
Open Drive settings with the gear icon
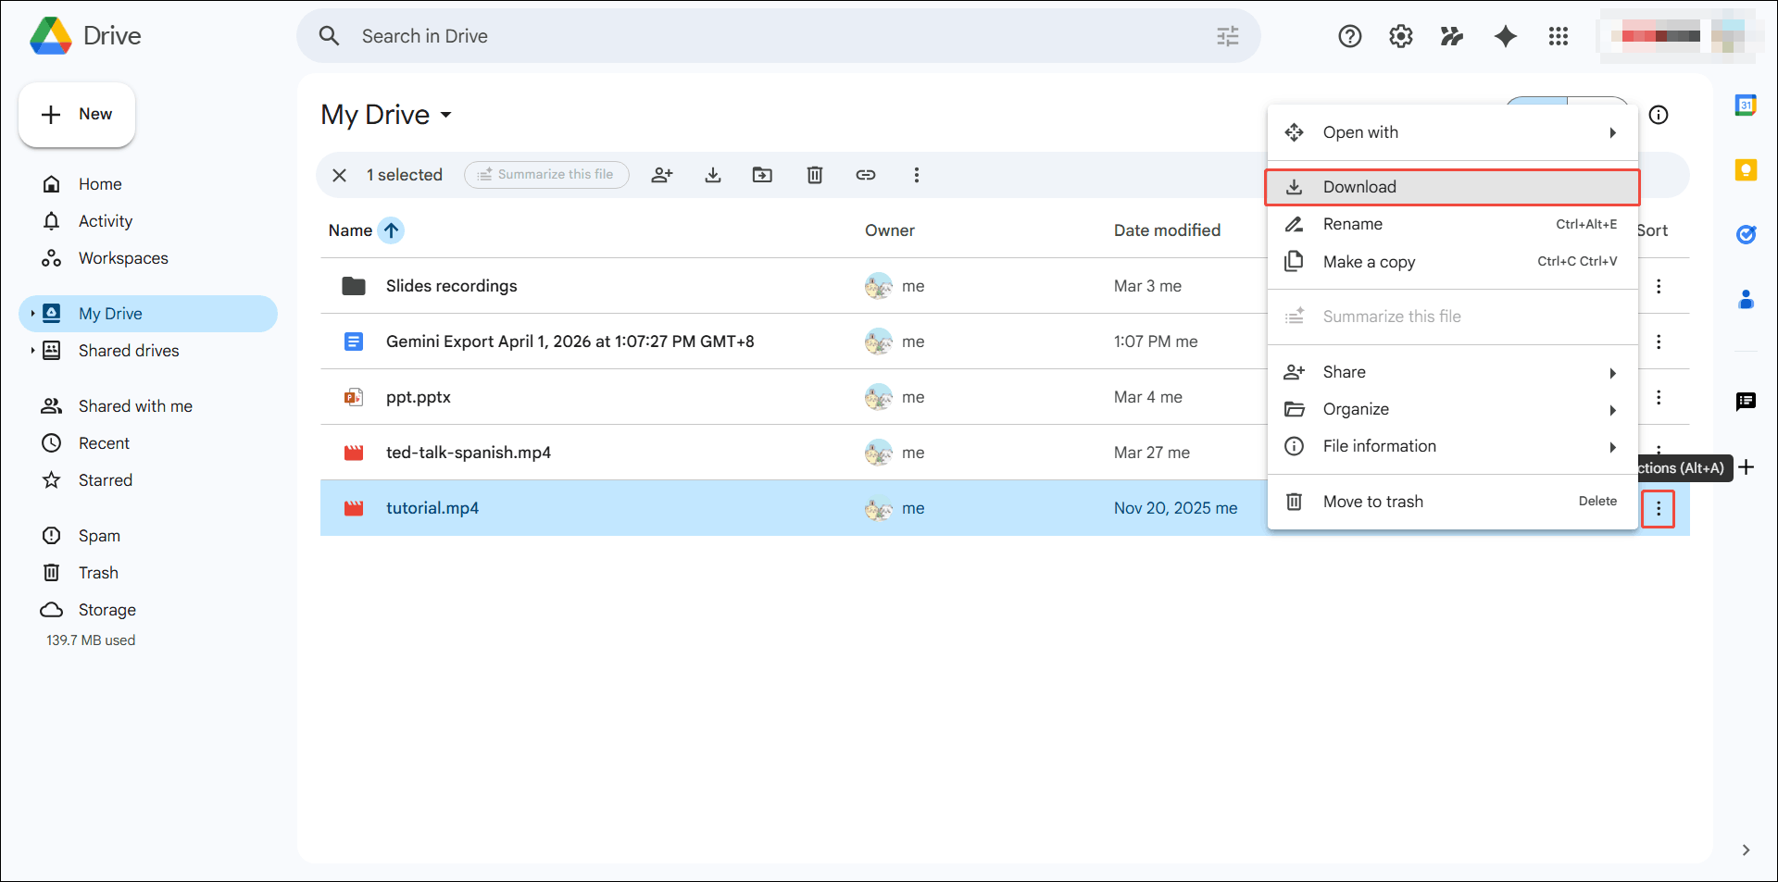pyautogui.click(x=1400, y=36)
